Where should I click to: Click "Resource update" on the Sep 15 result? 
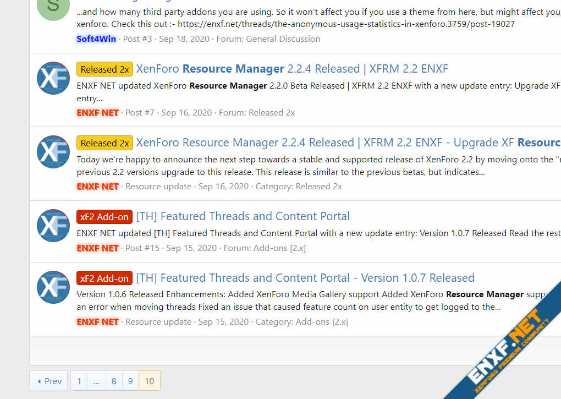[158, 322]
